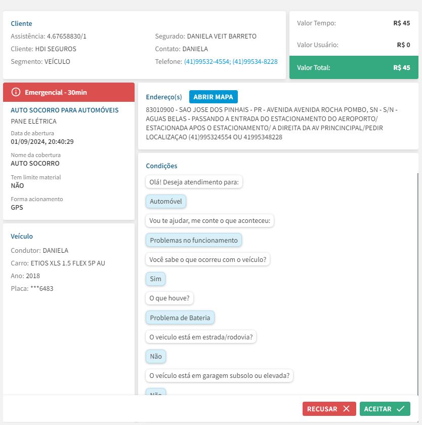Select the Problema de Bateria bubble
The image size is (422, 425).
tap(180, 318)
